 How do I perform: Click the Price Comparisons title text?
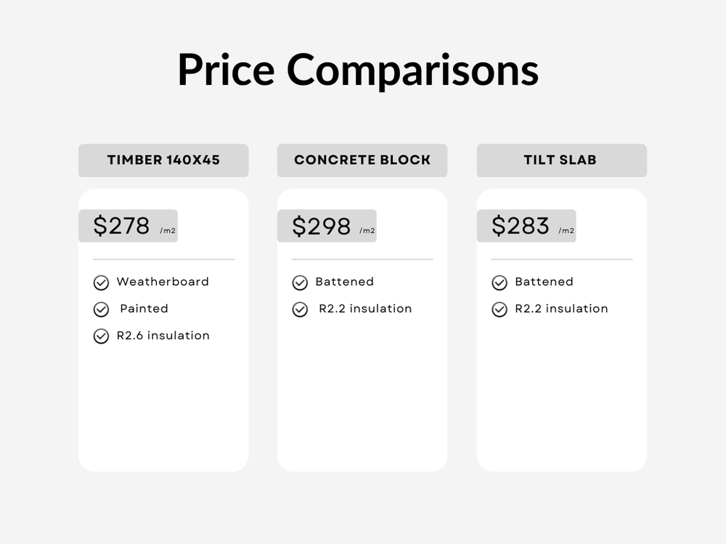tap(358, 70)
